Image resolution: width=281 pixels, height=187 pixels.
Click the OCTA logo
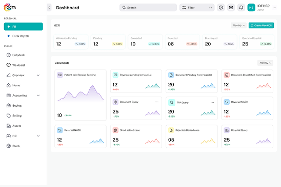point(10,7)
